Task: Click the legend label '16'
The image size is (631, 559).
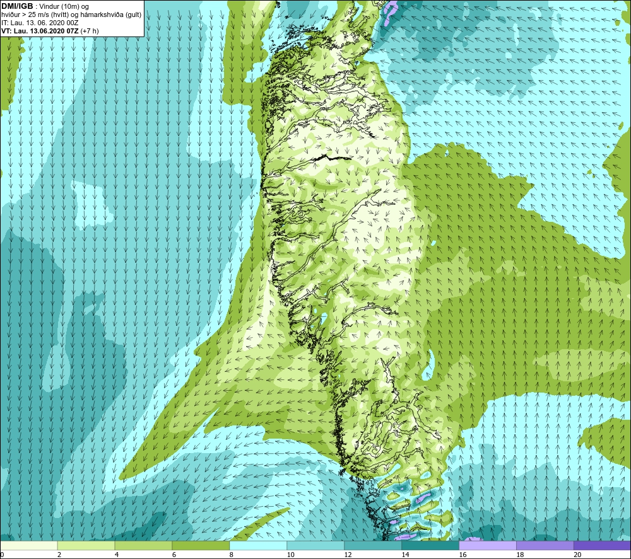Action: pos(463,555)
